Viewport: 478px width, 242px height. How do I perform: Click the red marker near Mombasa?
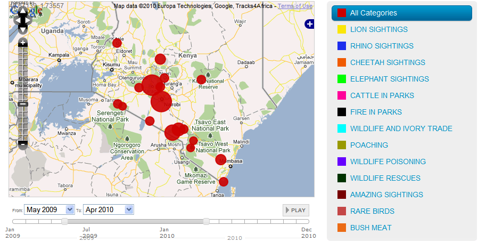pyautogui.click(x=221, y=159)
